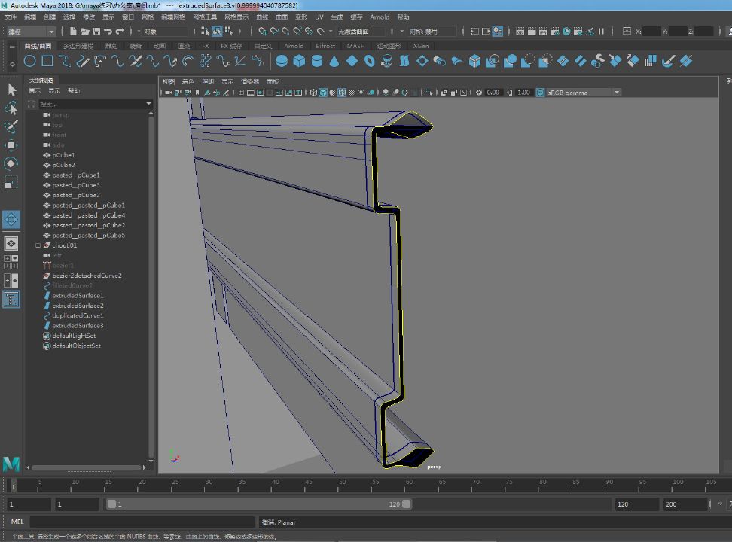
Task: Activate the Move tool in toolbox
Action: click(x=11, y=145)
